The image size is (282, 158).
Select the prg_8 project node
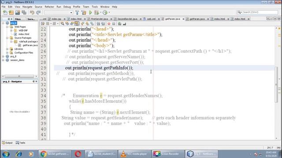(x=13, y=57)
